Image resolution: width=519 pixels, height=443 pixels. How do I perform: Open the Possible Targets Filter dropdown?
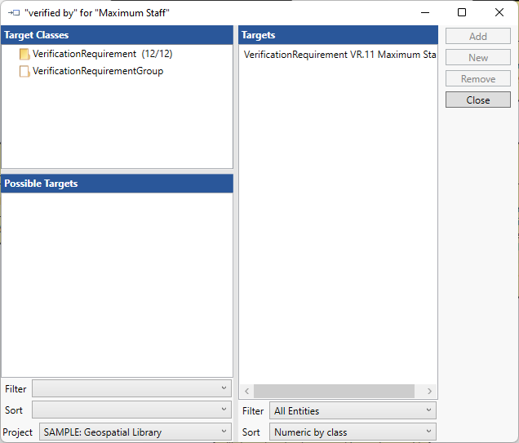coord(131,388)
